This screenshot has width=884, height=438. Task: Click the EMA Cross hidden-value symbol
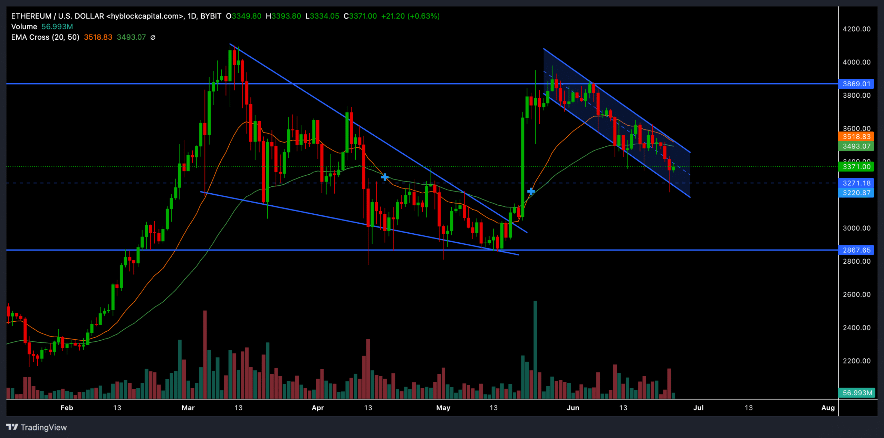tap(153, 37)
